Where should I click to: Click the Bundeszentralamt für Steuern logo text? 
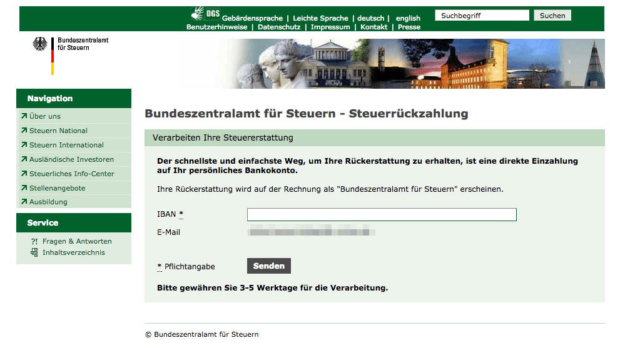pyautogui.click(x=83, y=44)
